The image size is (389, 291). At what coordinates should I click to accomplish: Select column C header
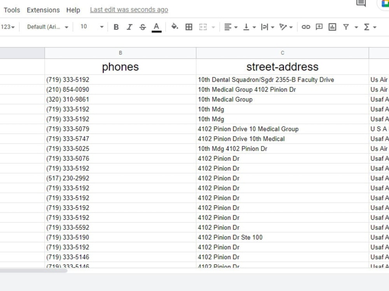(x=282, y=53)
